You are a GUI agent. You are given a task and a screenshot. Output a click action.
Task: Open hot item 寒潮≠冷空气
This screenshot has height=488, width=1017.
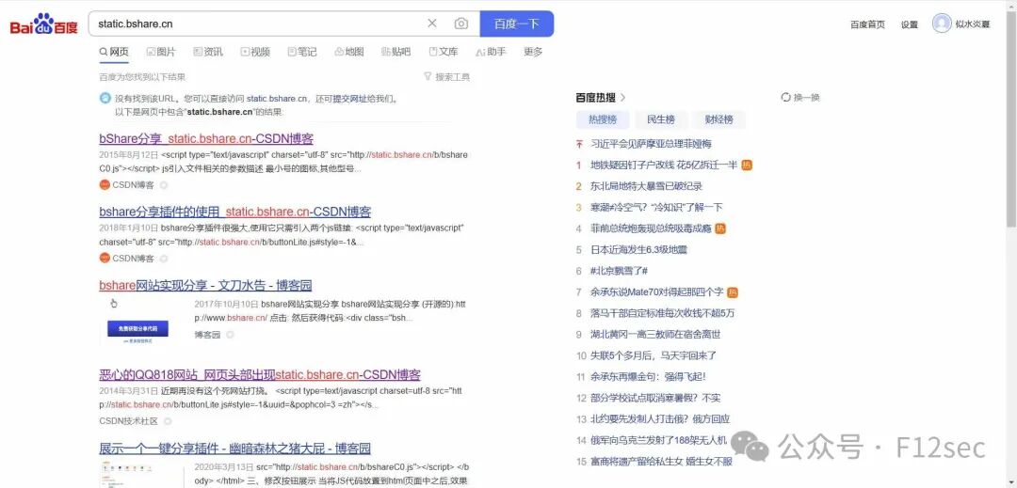point(656,208)
